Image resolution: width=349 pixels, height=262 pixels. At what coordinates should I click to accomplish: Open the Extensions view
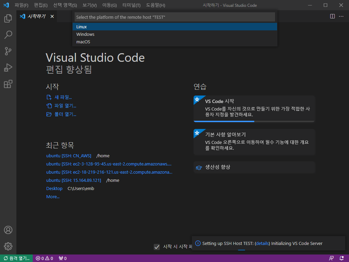(8, 84)
